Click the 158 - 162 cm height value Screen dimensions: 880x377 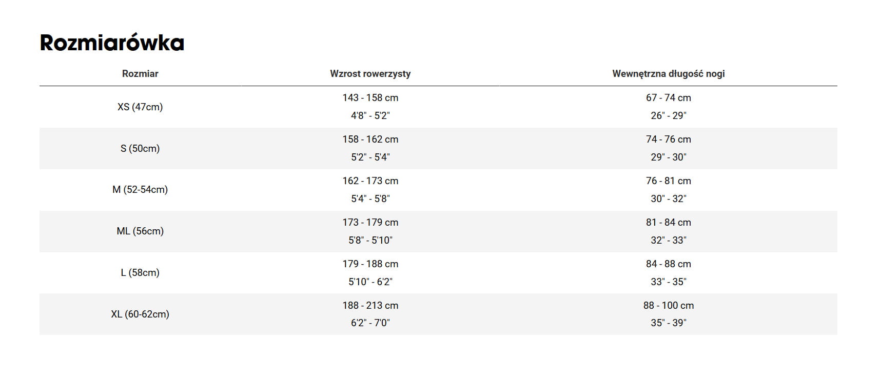click(x=370, y=140)
